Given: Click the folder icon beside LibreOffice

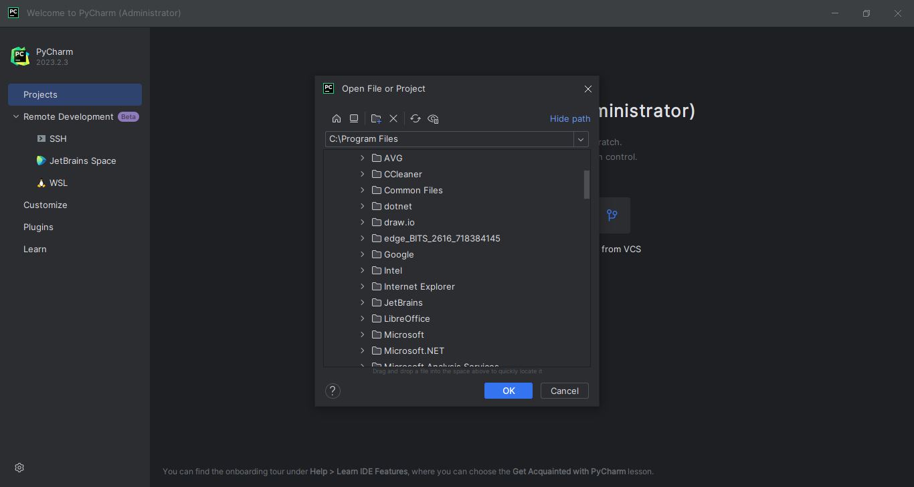Looking at the screenshot, I should coord(377,318).
